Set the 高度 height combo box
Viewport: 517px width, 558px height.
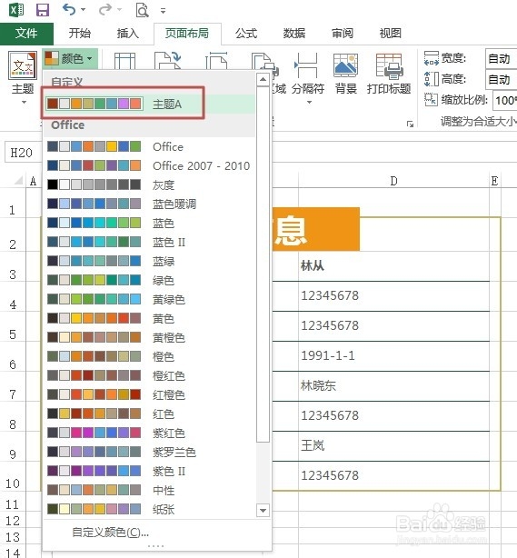pyautogui.click(x=501, y=79)
